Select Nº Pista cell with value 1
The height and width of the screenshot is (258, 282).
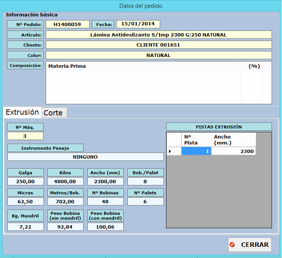coord(196,151)
